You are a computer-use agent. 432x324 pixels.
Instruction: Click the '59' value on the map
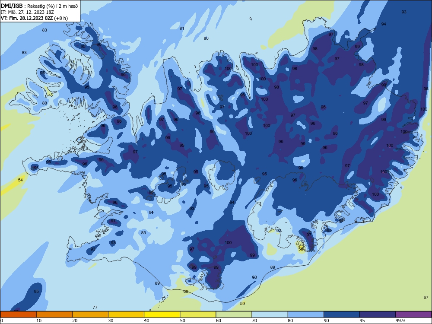coord(242,303)
